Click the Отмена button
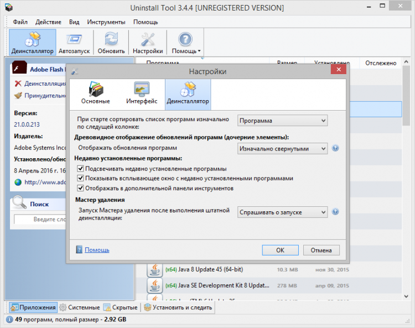 click(x=321, y=250)
